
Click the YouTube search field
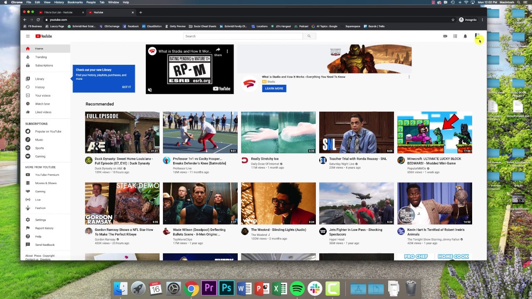243,36
